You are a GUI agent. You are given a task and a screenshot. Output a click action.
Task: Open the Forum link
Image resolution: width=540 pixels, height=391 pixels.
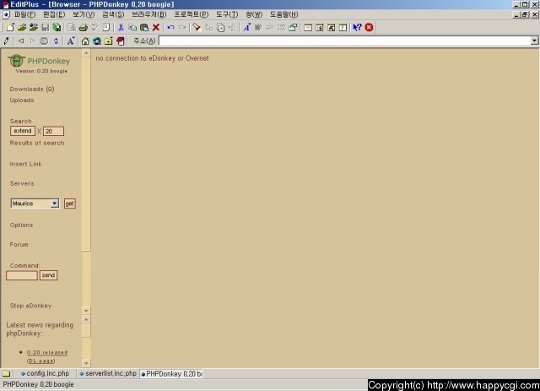[19, 244]
